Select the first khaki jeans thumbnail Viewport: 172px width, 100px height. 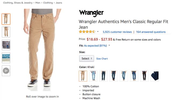point(6,19)
